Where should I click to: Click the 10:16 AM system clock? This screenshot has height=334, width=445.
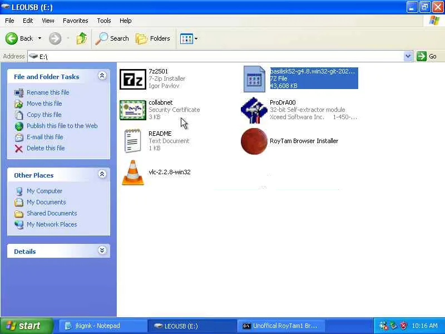424,326
